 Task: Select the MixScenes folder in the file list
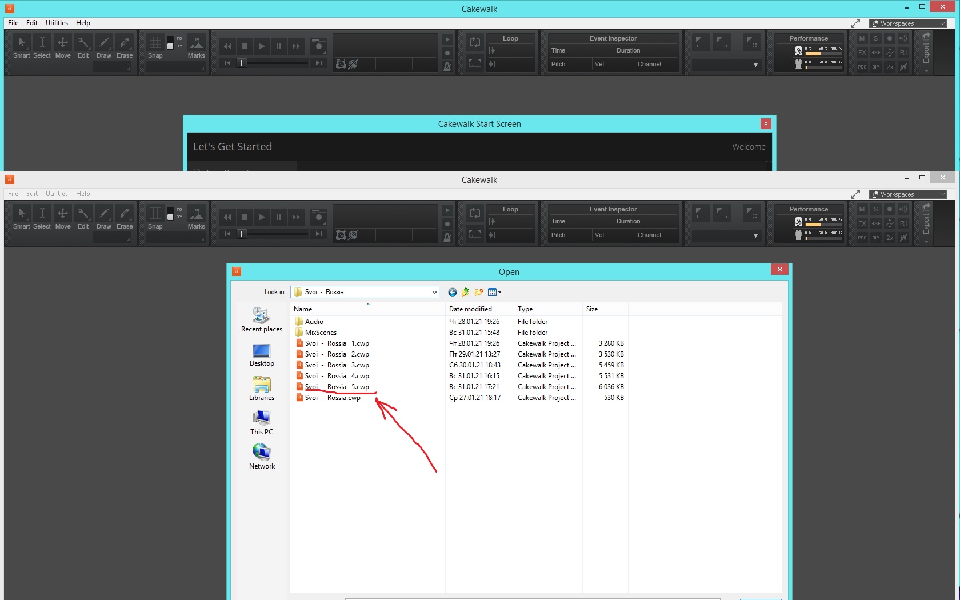[316, 333]
